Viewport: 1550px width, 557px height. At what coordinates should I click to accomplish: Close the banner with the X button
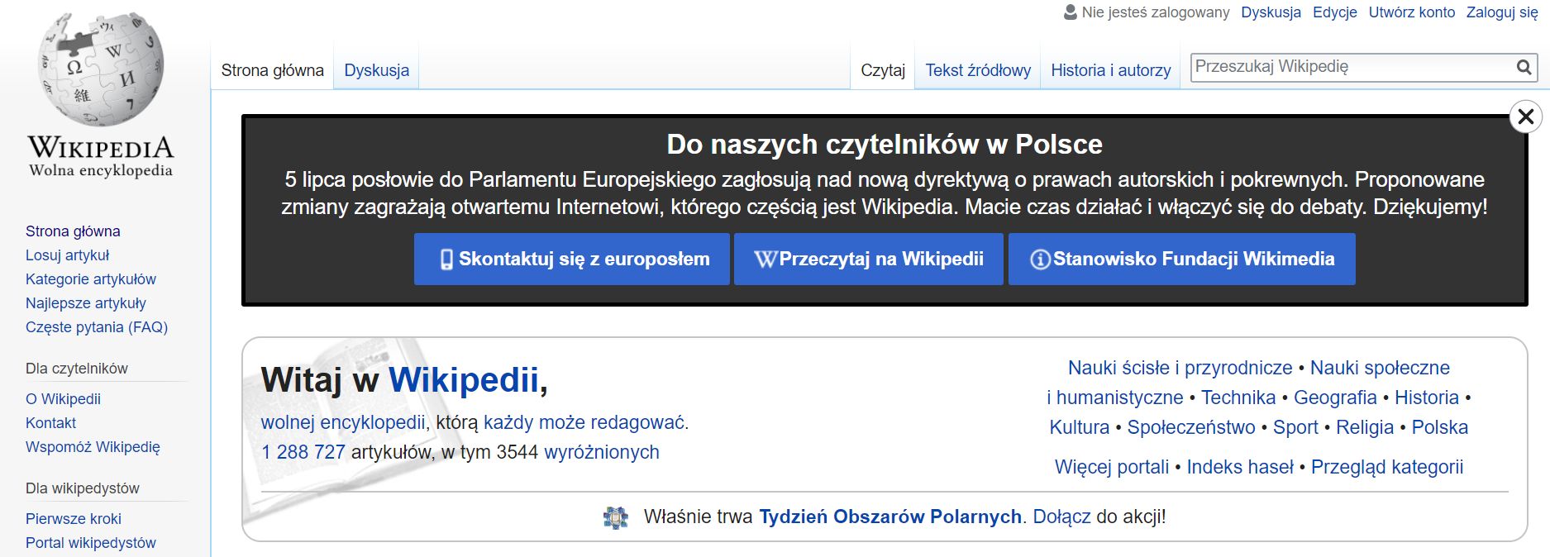click(1526, 117)
